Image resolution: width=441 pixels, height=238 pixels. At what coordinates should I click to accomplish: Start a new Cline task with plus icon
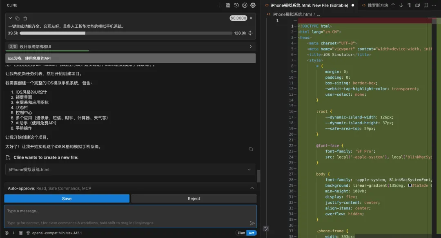coord(220,5)
